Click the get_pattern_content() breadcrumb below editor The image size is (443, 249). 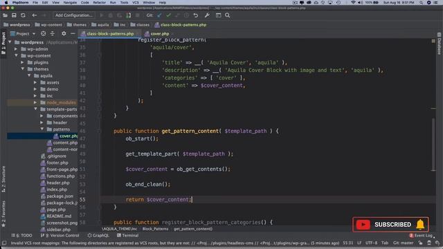(193, 229)
